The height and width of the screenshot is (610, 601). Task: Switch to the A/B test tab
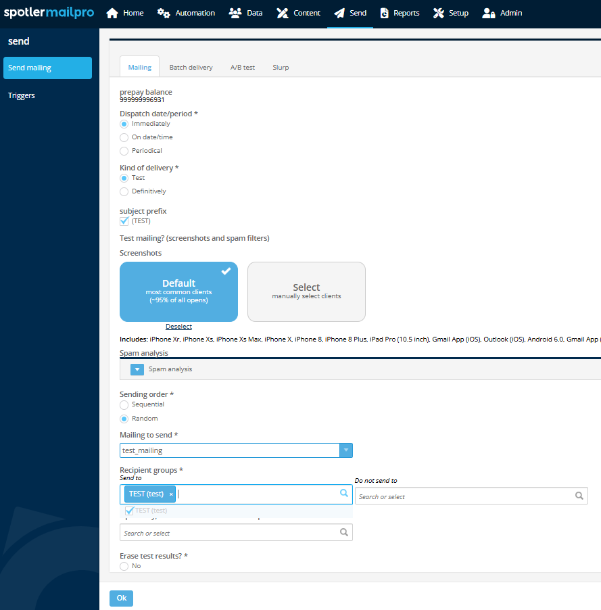[243, 68]
